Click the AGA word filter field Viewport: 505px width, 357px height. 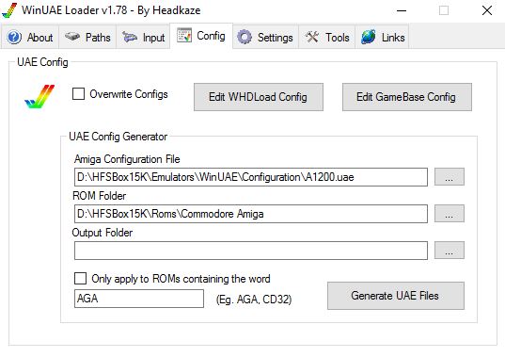pyautogui.click(x=139, y=299)
